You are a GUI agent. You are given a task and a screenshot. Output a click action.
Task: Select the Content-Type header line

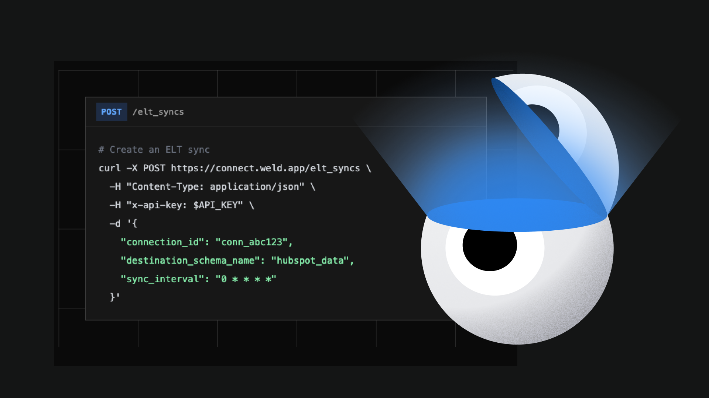point(213,187)
